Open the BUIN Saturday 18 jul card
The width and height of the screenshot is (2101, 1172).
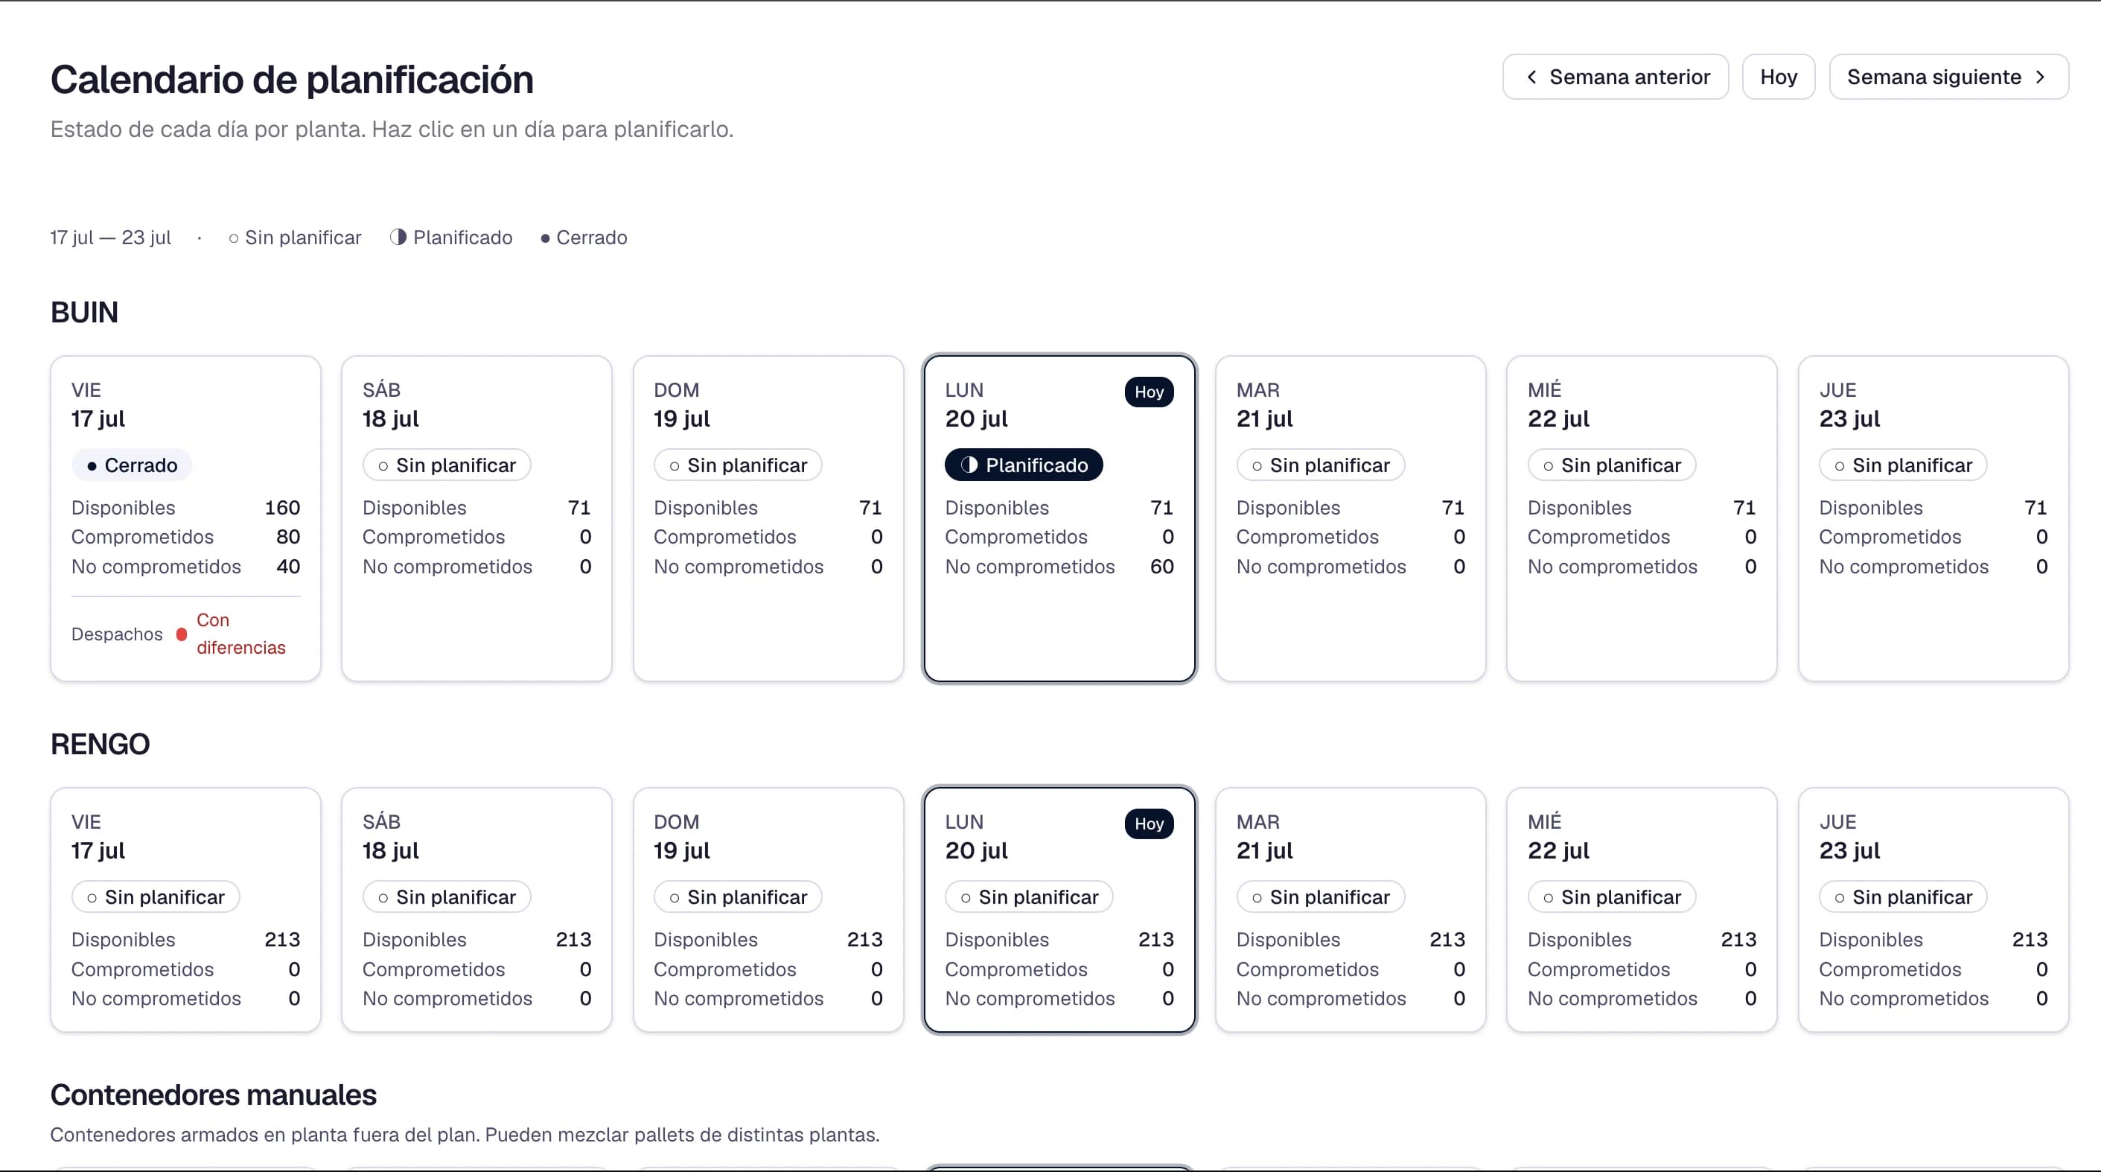pyautogui.click(x=477, y=519)
